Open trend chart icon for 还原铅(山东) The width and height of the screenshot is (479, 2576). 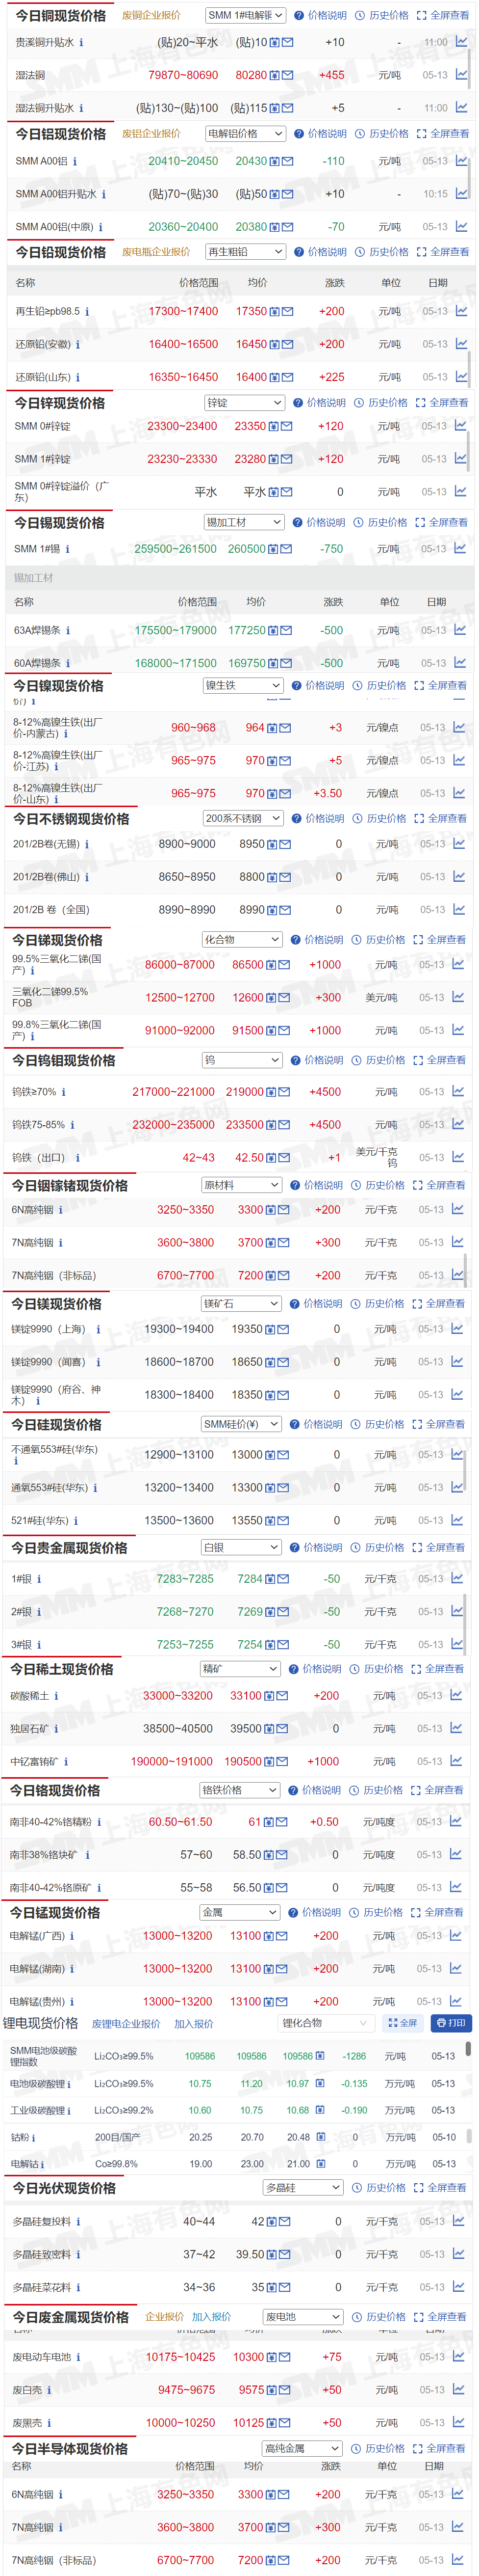[x=461, y=377]
